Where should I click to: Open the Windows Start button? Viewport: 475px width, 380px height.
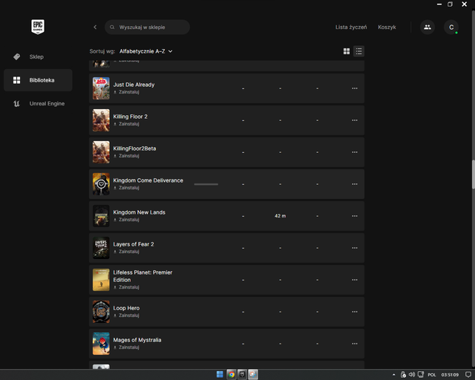(x=220, y=374)
